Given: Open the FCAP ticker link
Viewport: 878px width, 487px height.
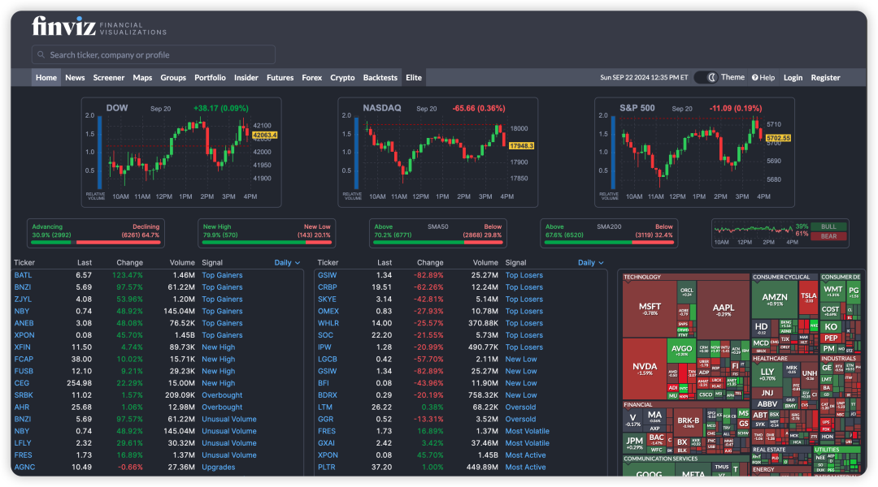Looking at the screenshot, I should click(24, 359).
